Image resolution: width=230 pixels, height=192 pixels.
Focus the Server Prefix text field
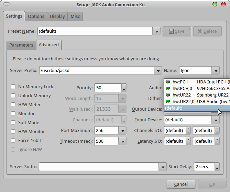97,71
